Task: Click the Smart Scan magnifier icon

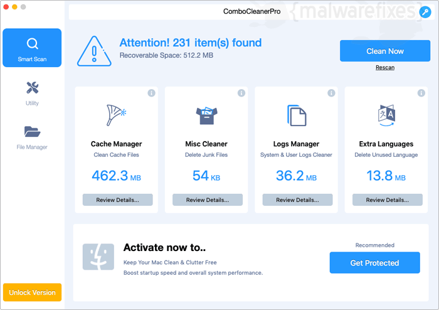Action: click(32, 44)
